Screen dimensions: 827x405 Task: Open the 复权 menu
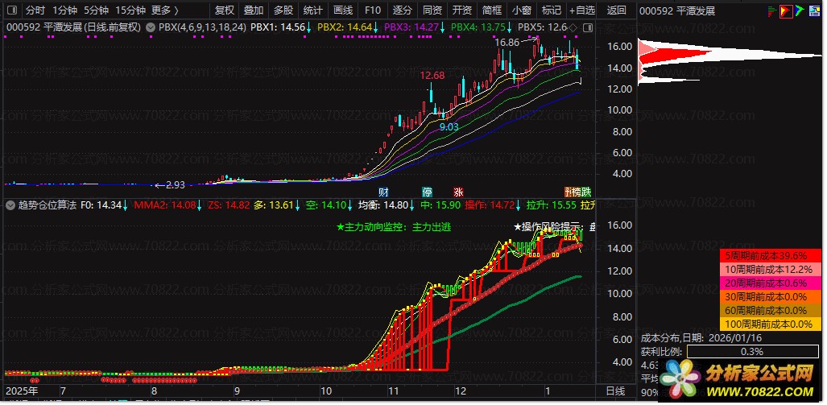coord(225,10)
